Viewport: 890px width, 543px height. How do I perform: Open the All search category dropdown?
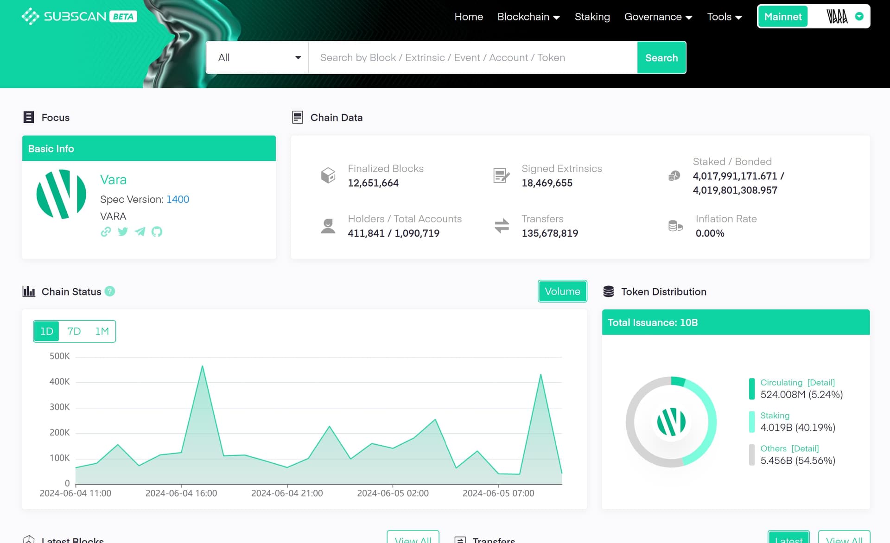point(258,57)
